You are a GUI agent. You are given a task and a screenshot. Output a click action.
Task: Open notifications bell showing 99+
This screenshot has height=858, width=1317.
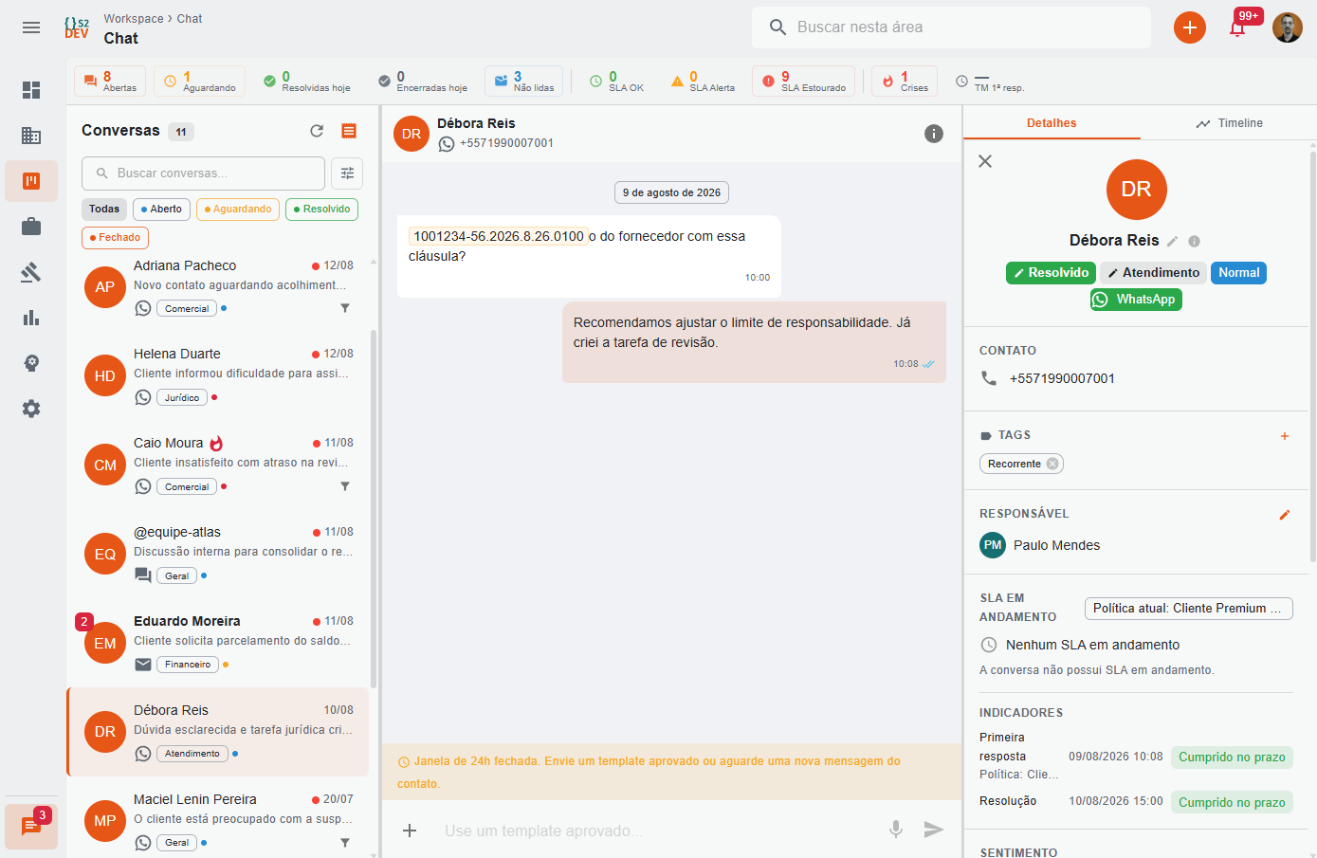1237,27
